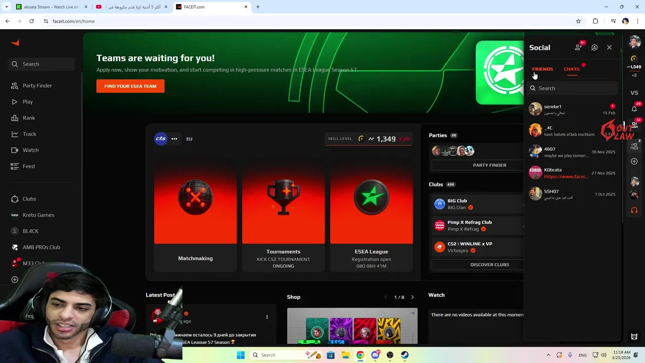Open Steam from the taskbar
The image size is (645, 363).
pyautogui.click(x=405, y=355)
